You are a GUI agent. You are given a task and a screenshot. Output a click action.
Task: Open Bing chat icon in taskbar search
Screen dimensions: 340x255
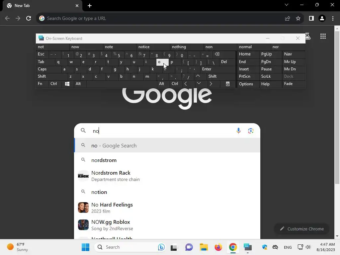coord(161,247)
